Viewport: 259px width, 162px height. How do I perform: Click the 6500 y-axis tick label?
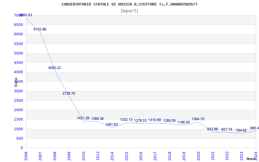click(18, 25)
